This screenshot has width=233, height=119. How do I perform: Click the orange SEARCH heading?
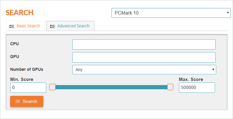(x=19, y=13)
